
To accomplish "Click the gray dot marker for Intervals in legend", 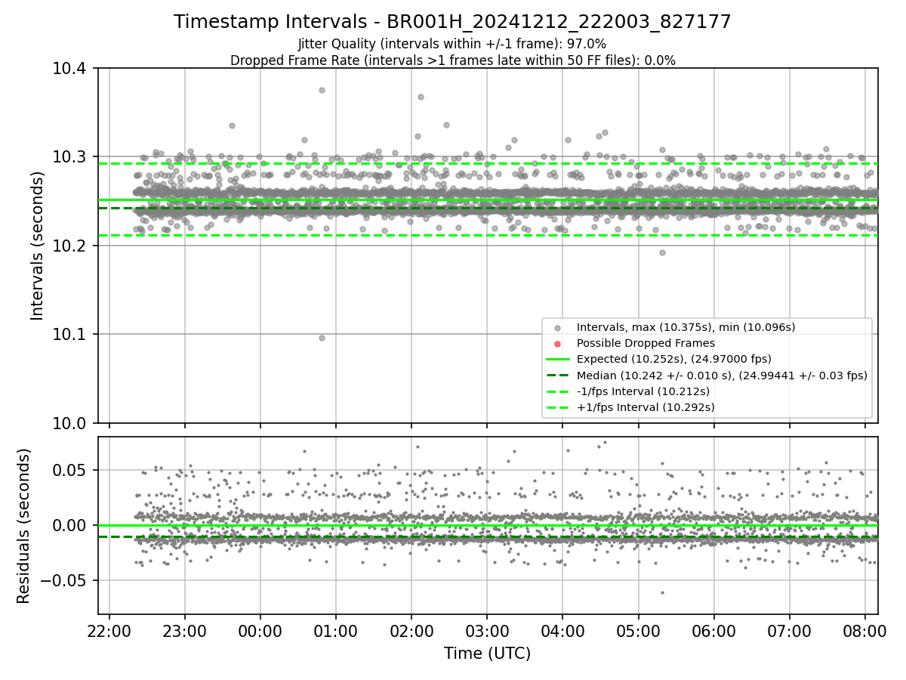I will tap(557, 328).
